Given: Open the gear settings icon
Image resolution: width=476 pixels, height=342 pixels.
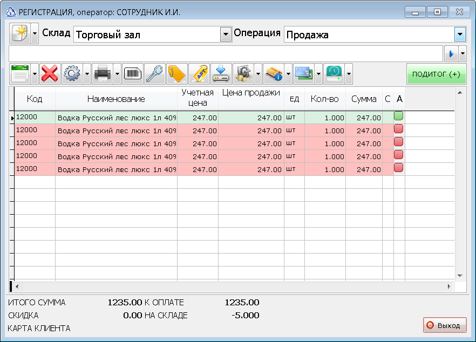Looking at the screenshot, I should (x=72, y=74).
